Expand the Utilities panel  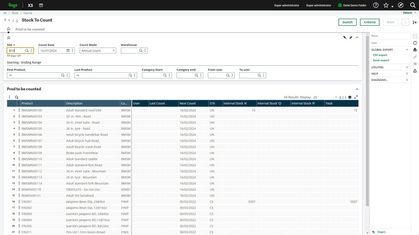[407, 67]
